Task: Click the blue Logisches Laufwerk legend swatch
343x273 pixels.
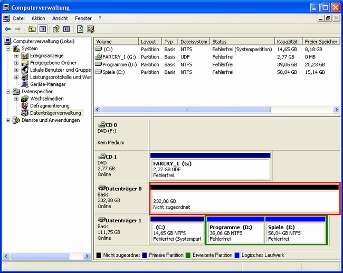Action: coord(237,255)
